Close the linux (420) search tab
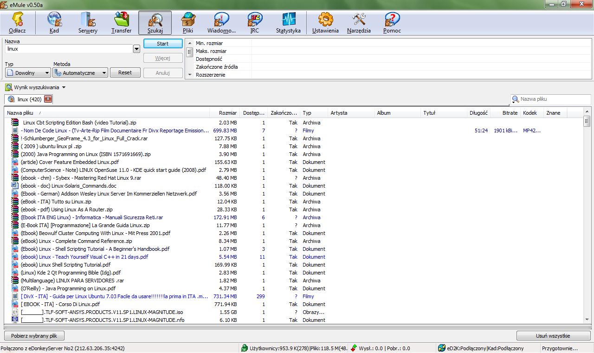The width and height of the screenshot is (594, 353). [48, 99]
